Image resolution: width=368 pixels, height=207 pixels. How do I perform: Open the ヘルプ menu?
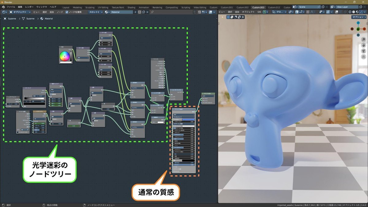click(53, 7)
